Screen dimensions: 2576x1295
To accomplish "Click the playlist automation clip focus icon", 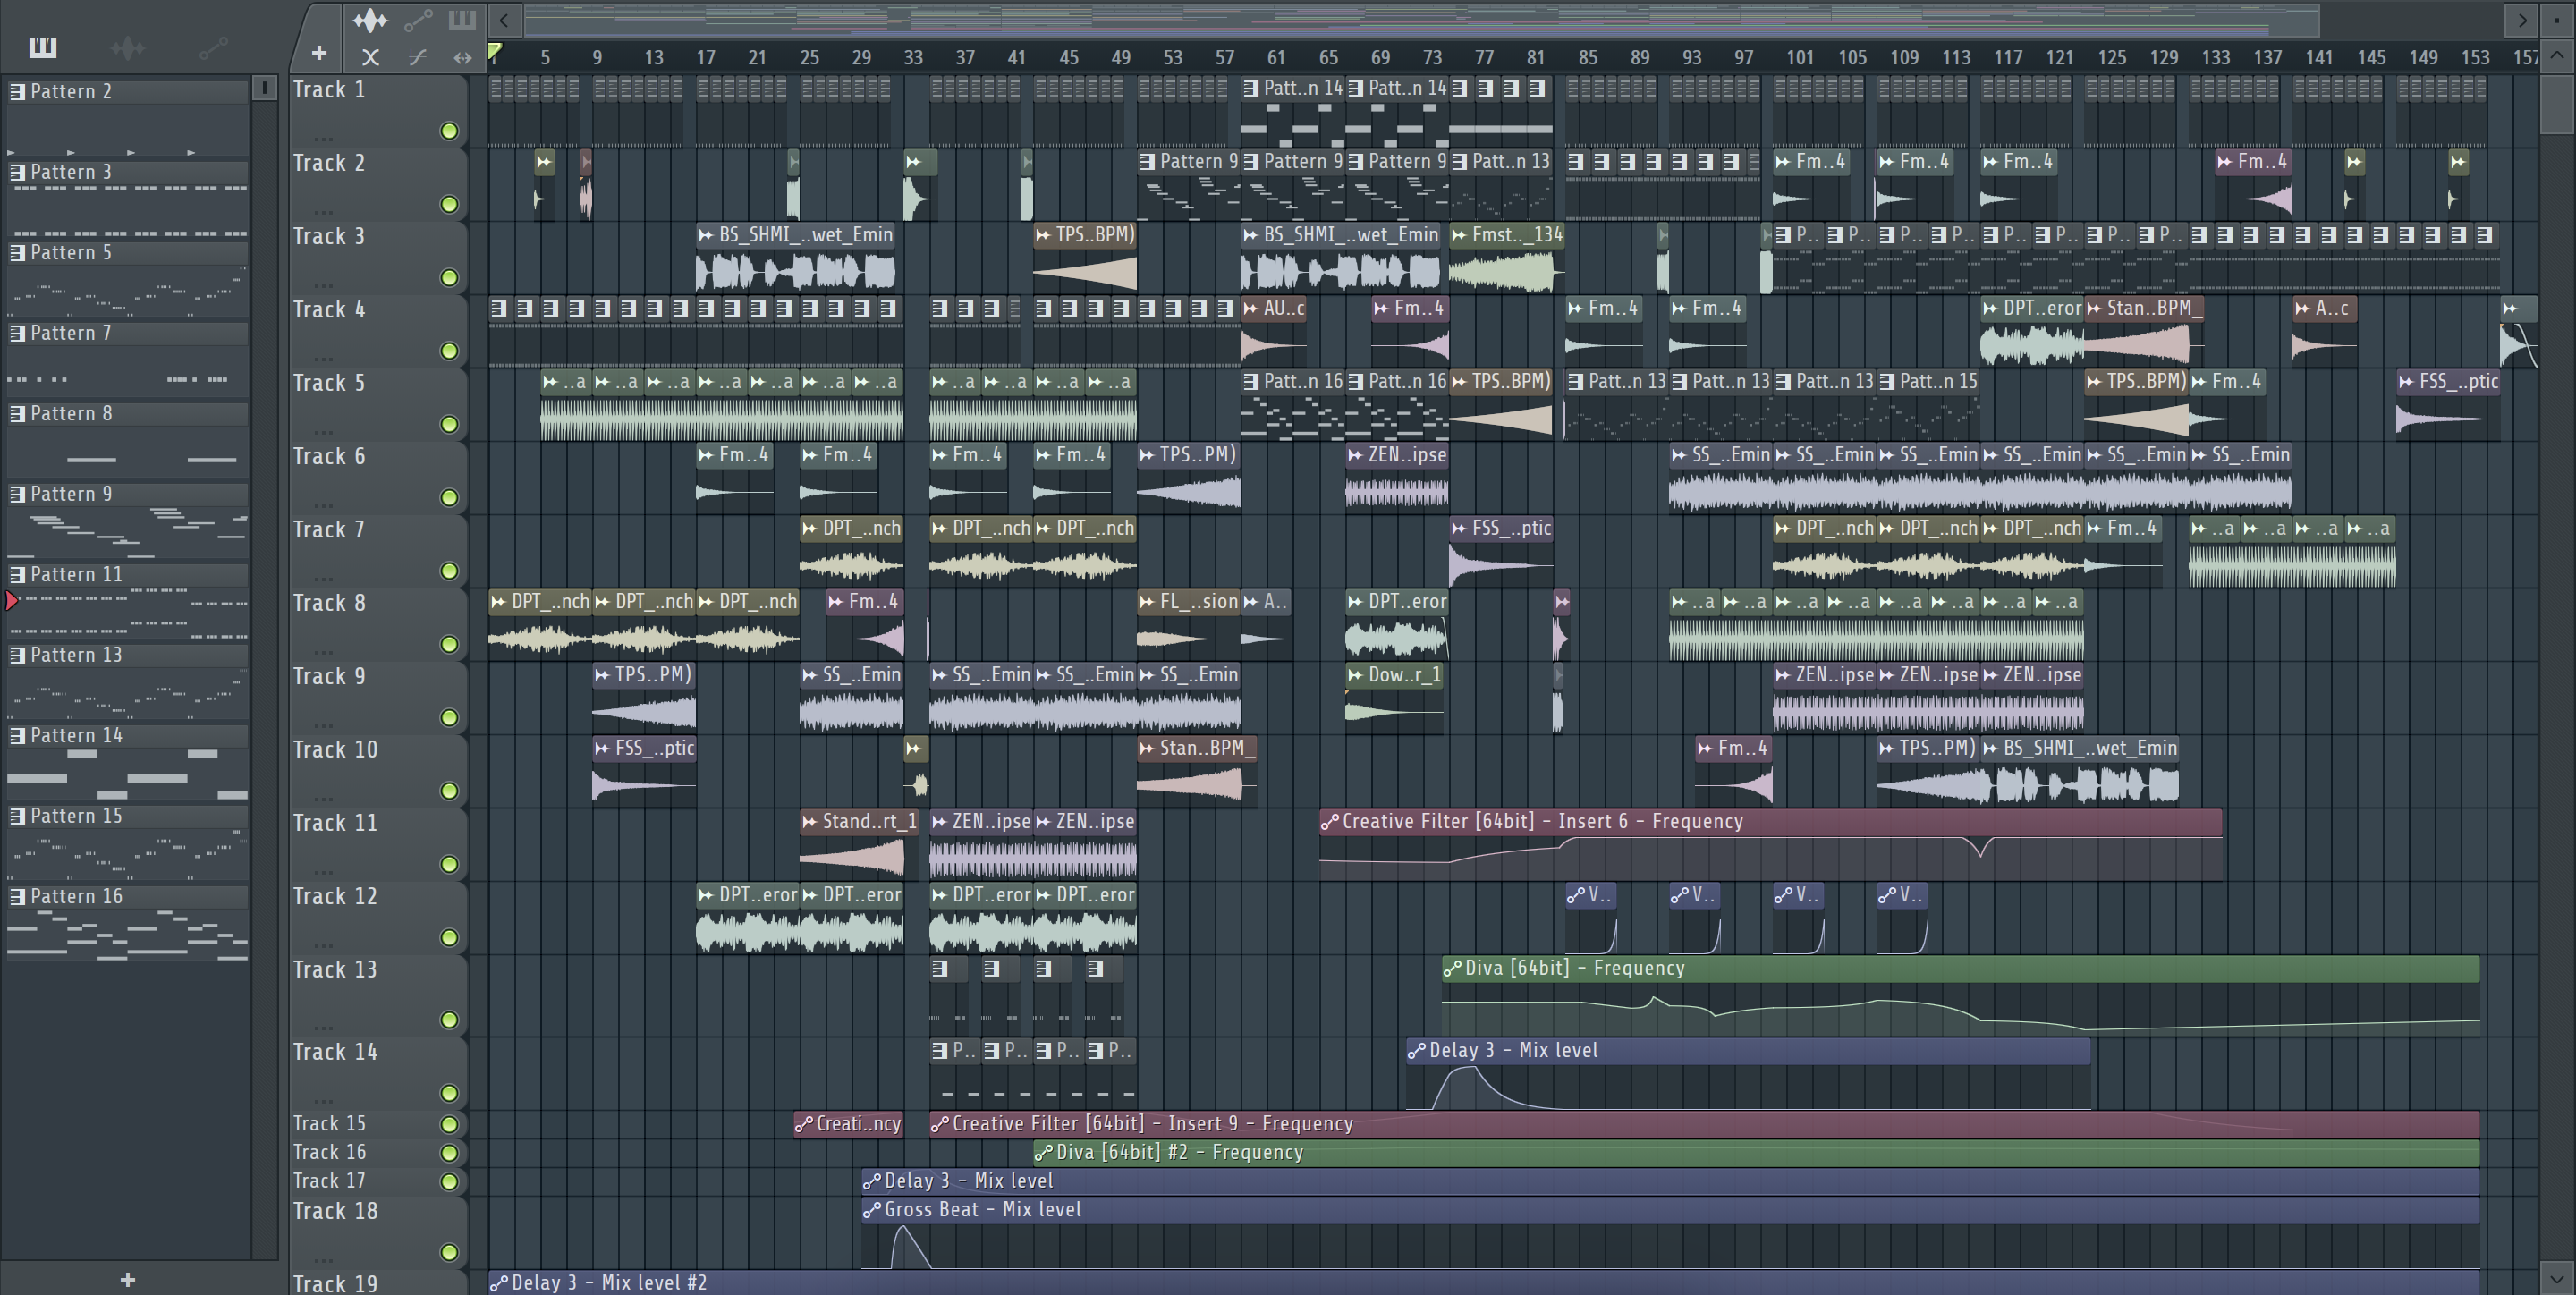I will click(x=418, y=20).
